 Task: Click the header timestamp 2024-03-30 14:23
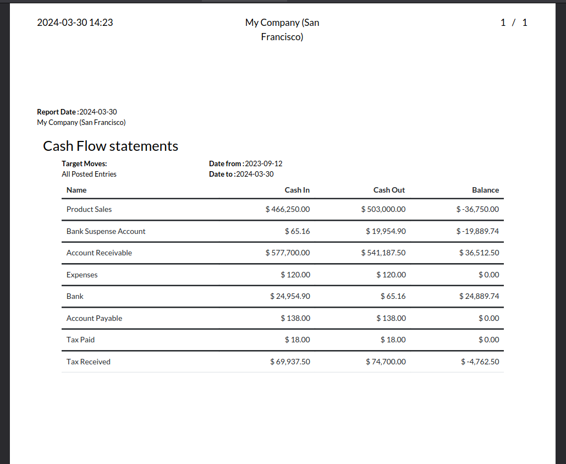tap(75, 23)
